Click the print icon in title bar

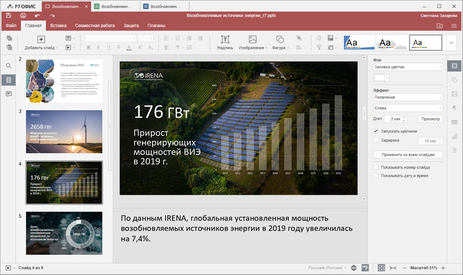pyautogui.click(x=23, y=15)
